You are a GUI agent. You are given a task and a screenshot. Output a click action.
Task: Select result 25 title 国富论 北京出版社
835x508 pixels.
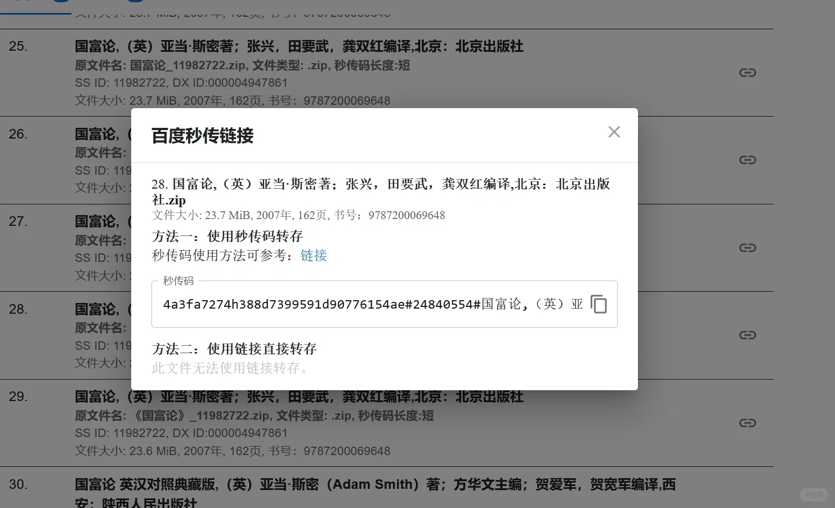click(299, 46)
